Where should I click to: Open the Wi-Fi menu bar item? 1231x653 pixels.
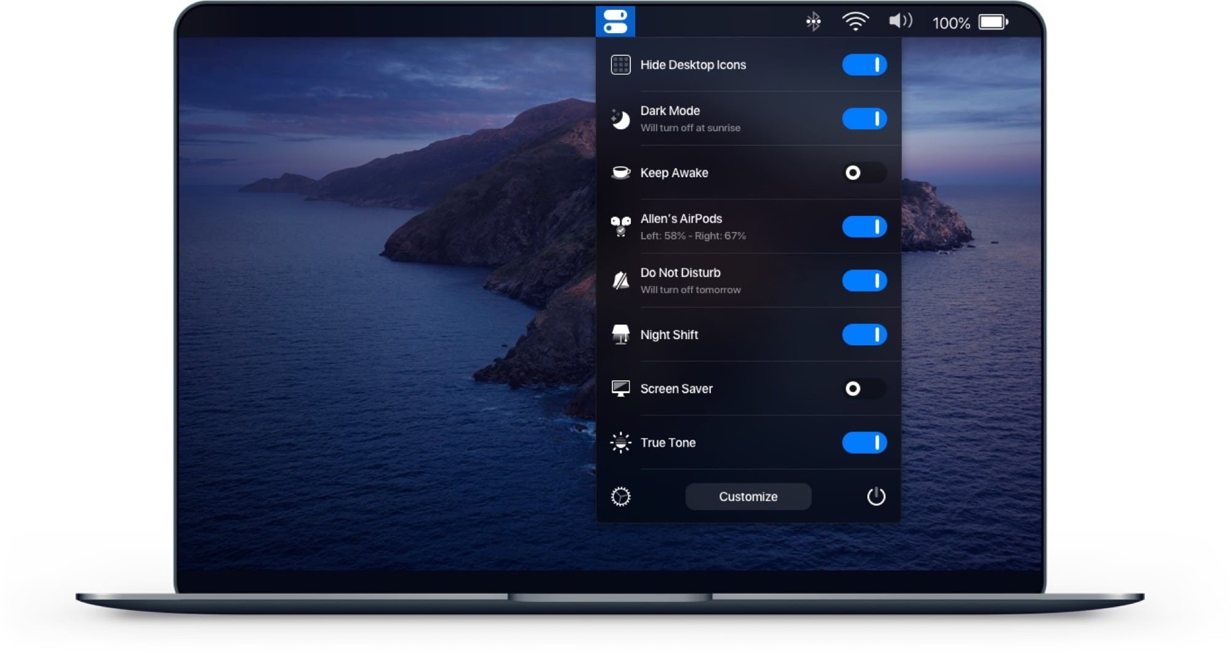click(x=856, y=20)
